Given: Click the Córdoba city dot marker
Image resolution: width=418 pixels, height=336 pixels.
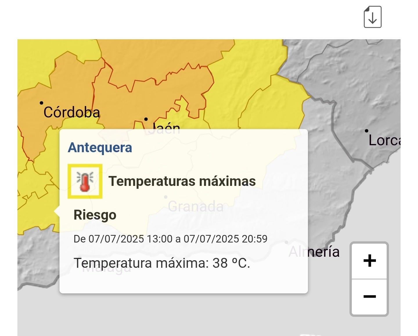Looking at the screenshot, I should [42, 103].
